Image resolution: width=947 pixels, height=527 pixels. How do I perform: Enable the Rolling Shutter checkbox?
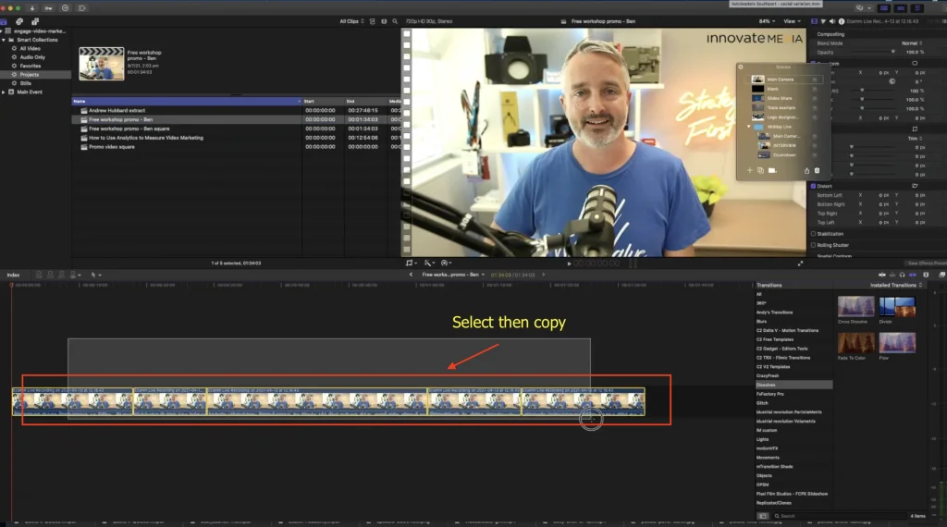813,245
